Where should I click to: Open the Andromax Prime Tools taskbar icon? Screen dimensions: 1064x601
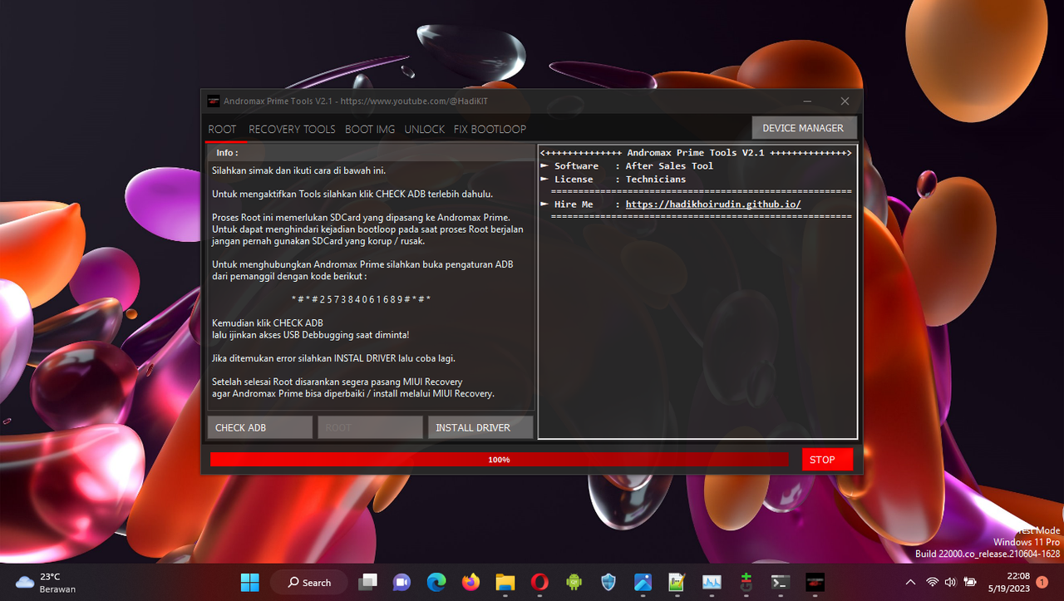815,582
